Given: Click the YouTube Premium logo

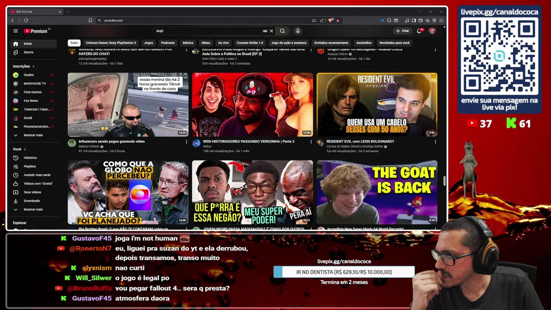Looking at the screenshot, I should click(37, 31).
